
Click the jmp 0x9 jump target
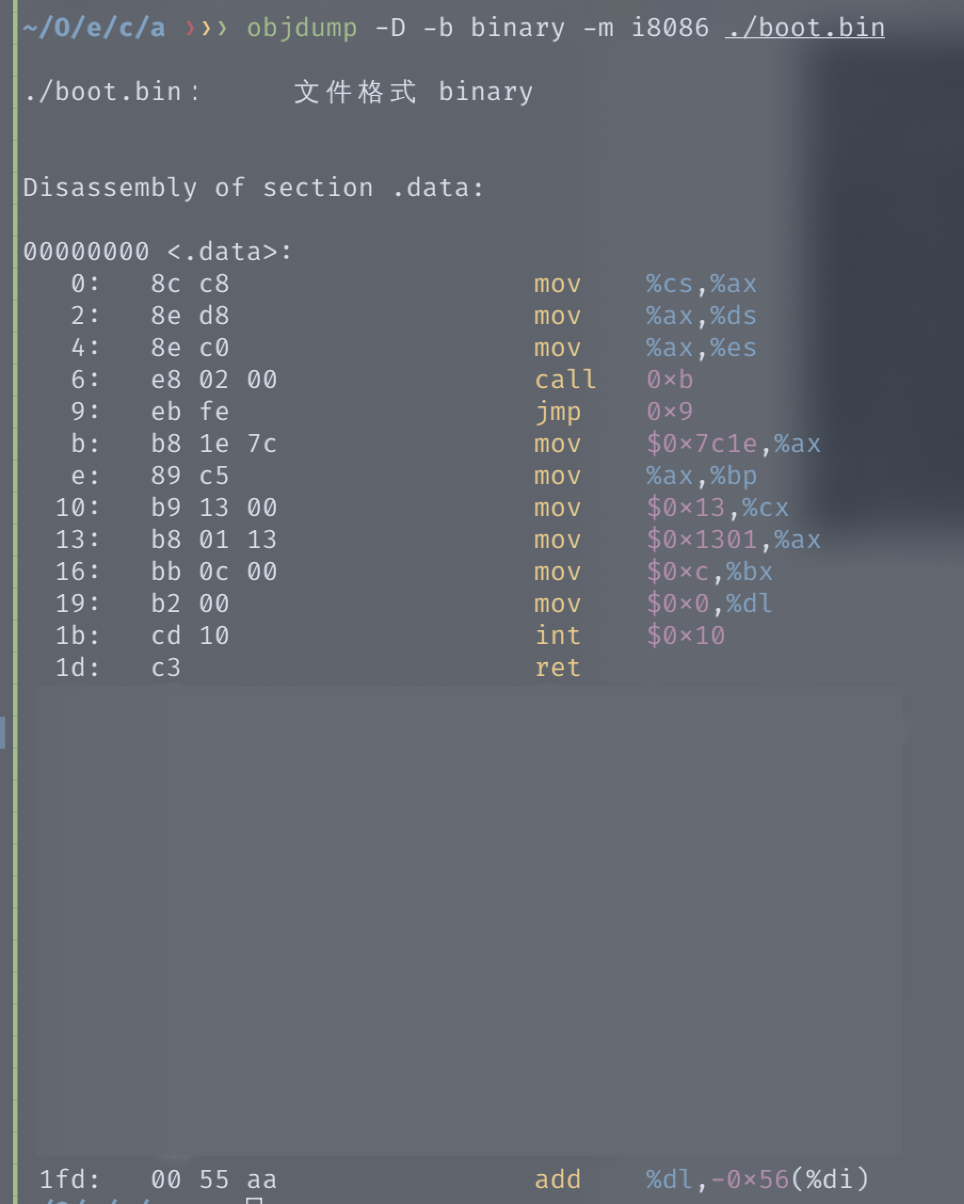[670, 412]
